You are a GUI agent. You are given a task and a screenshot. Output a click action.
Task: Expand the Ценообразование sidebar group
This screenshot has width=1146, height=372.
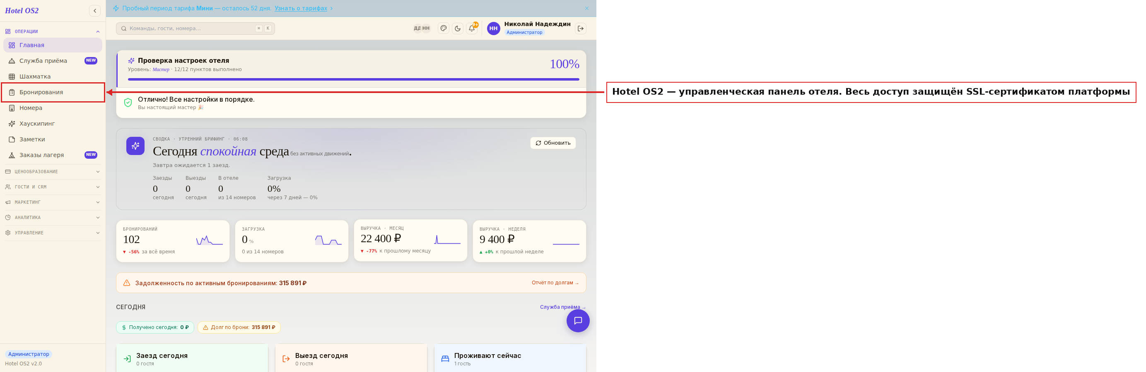click(x=53, y=172)
